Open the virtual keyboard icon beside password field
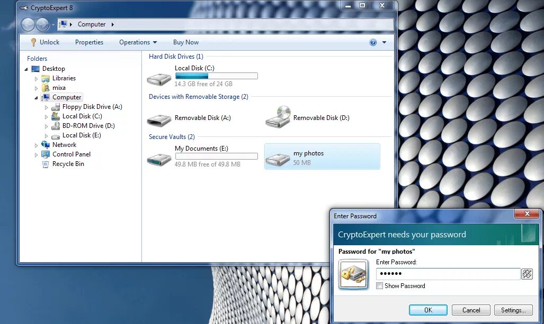544x324 pixels. point(527,274)
